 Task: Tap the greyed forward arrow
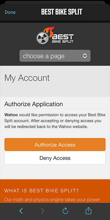(43, 211)
